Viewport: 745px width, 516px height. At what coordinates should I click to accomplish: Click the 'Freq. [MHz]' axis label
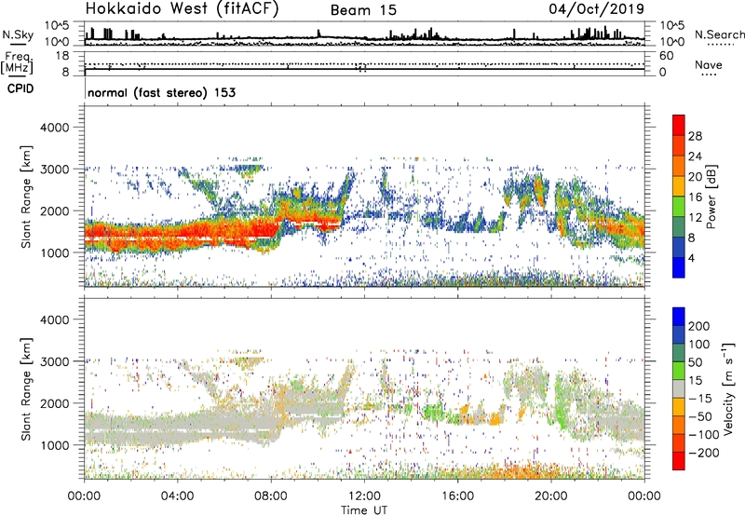click(18, 62)
